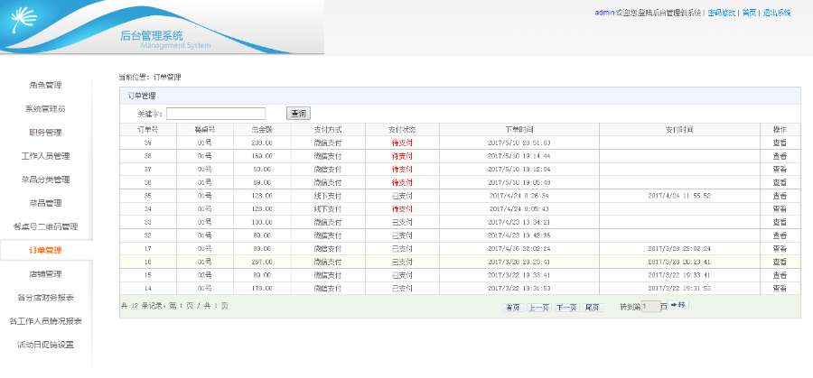Click the 转 jump-to-page arrow button
Screen dimensions: 813x378
tap(678, 305)
